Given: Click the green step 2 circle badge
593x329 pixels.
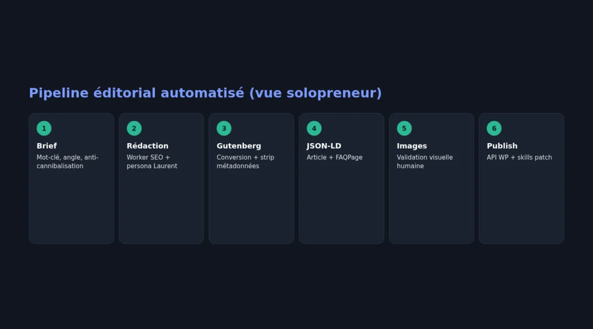Looking at the screenshot, I should click(134, 128).
